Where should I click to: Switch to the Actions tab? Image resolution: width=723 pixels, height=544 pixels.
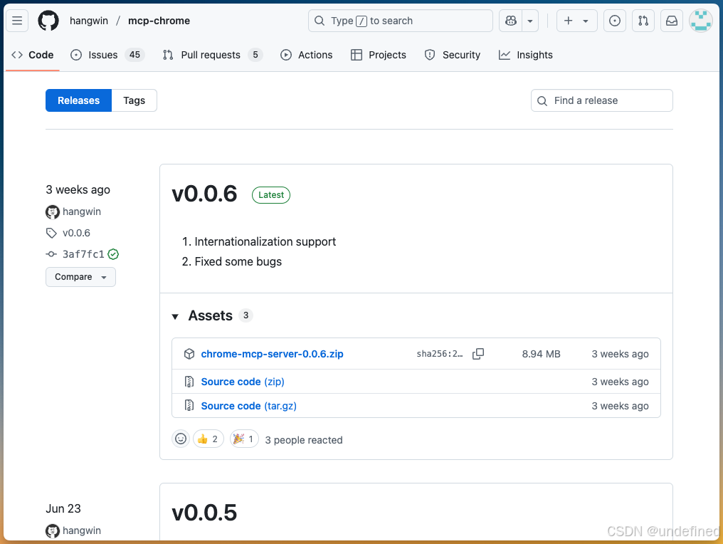306,55
